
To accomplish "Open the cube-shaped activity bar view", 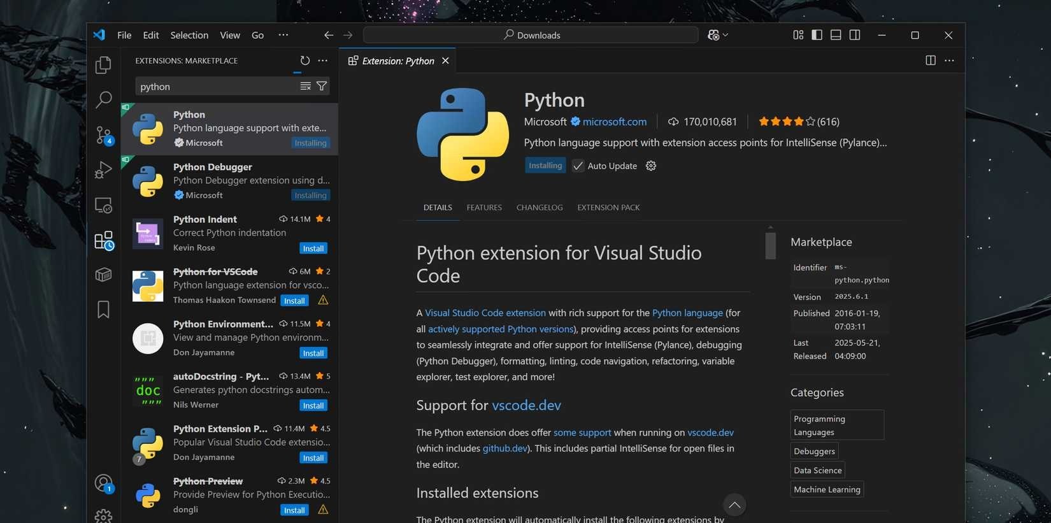I will pyautogui.click(x=103, y=275).
